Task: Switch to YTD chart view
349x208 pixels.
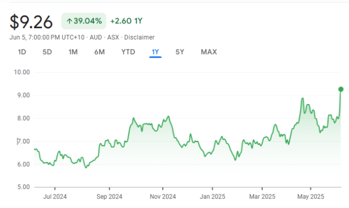Action: [x=128, y=52]
